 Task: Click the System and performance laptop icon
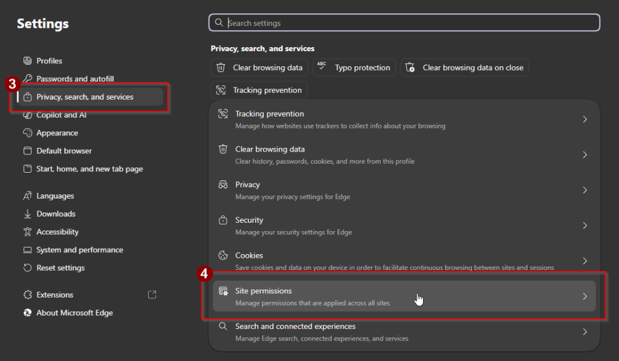(27, 250)
